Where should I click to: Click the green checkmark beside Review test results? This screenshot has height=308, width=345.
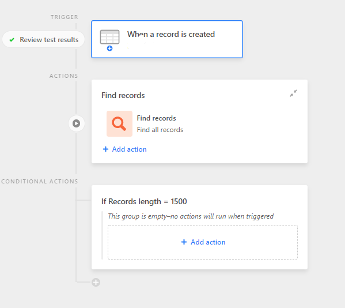pos(12,40)
